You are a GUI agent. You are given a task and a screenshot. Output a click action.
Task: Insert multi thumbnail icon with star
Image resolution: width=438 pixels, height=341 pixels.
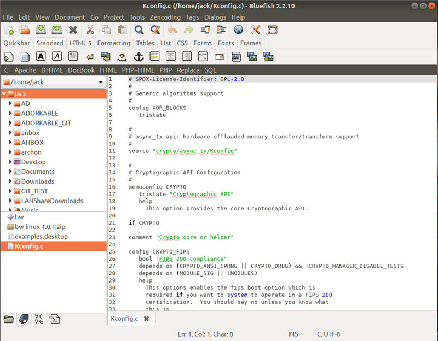(268, 57)
